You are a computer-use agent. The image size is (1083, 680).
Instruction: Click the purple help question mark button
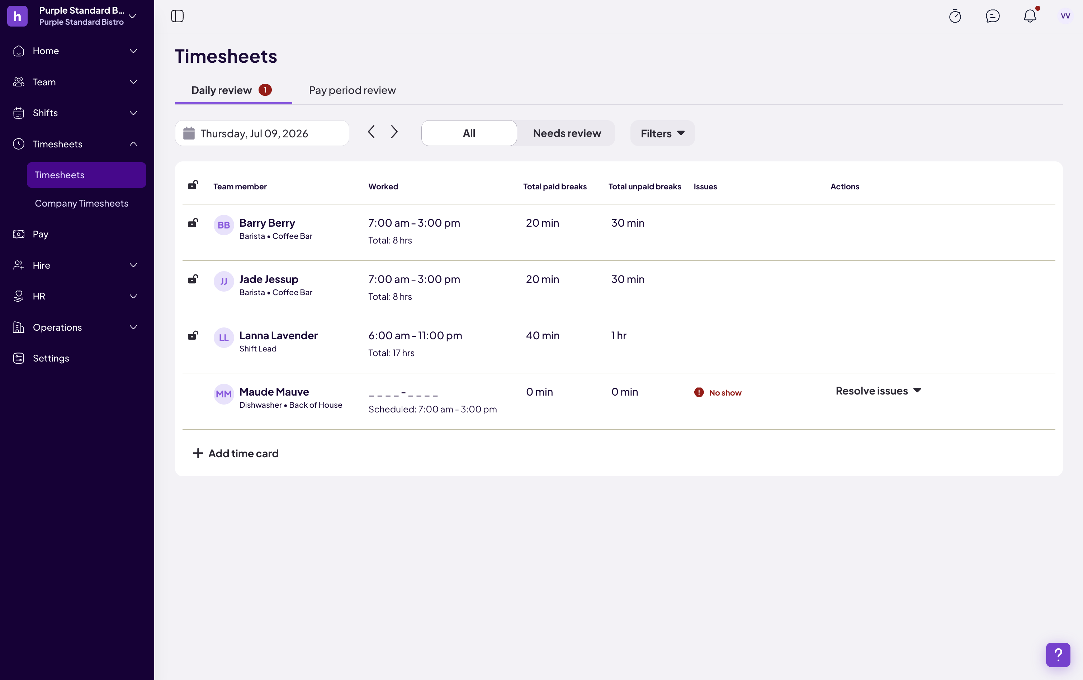1058,655
